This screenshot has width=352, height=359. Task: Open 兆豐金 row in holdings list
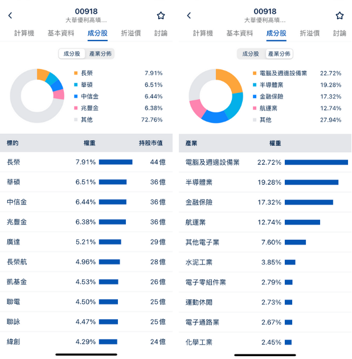tap(86, 222)
